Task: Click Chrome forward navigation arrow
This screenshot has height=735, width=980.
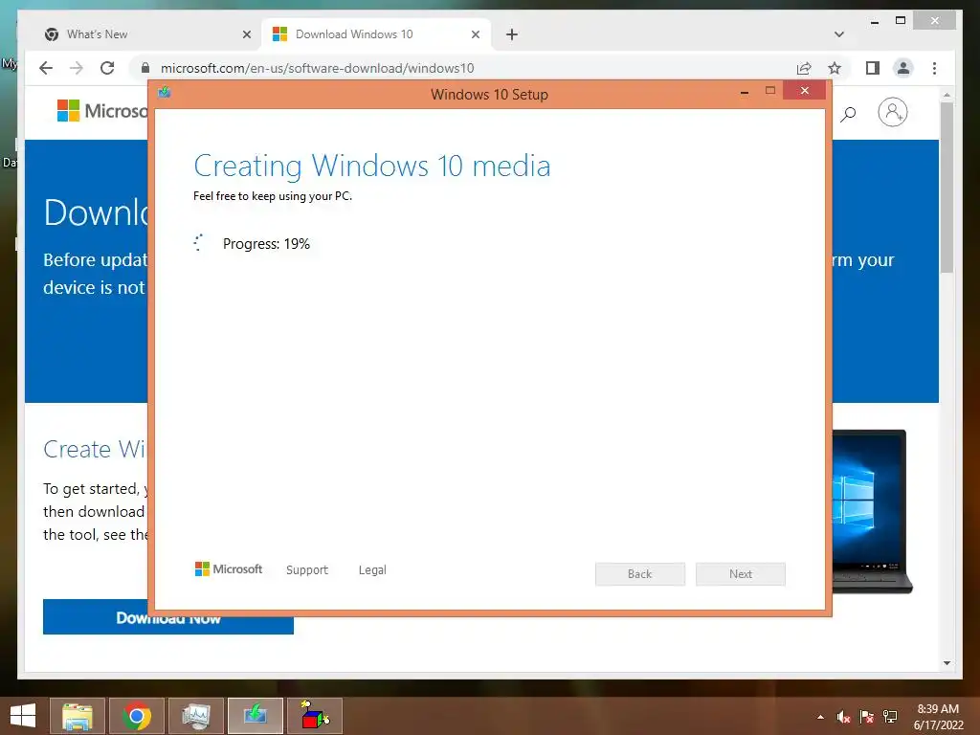Action: [x=77, y=68]
